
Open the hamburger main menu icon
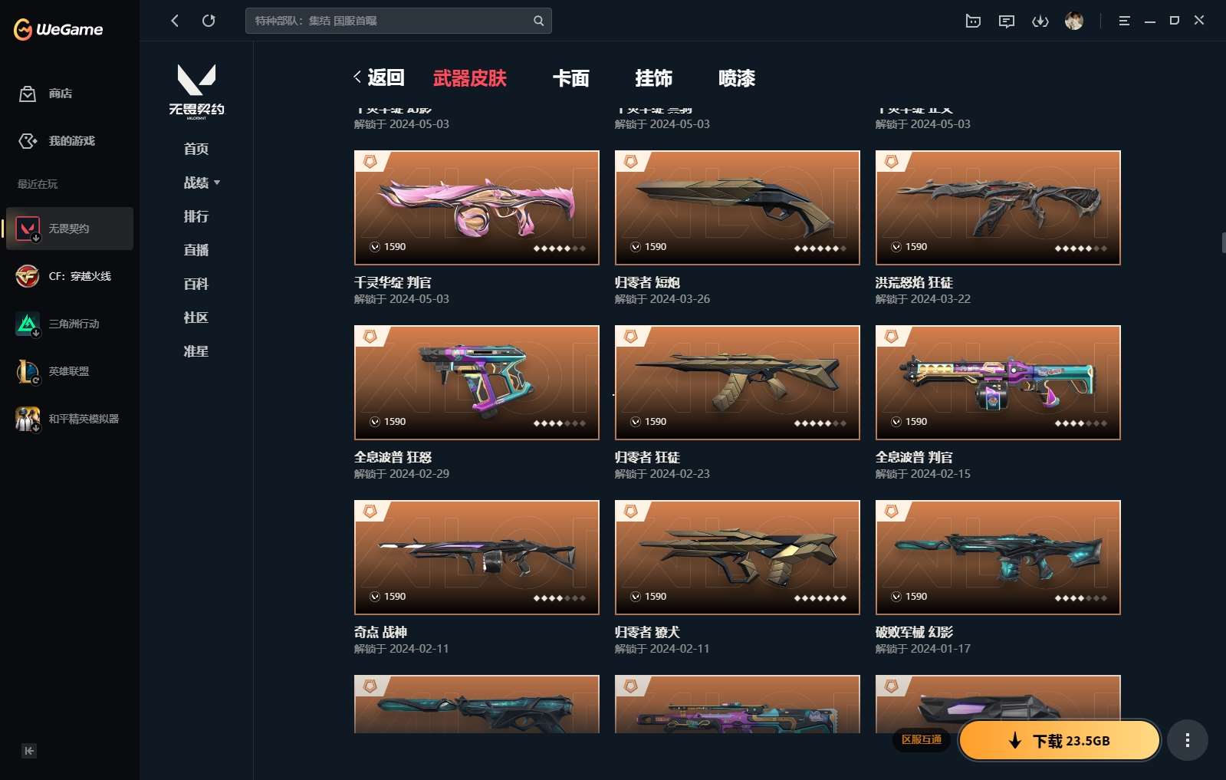pyautogui.click(x=1124, y=21)
